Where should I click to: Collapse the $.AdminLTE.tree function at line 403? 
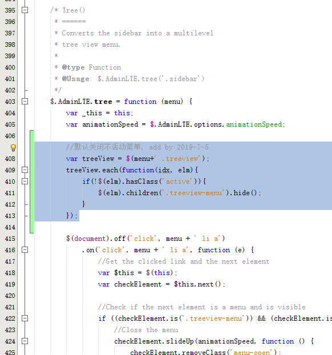[x=25, y=101]
